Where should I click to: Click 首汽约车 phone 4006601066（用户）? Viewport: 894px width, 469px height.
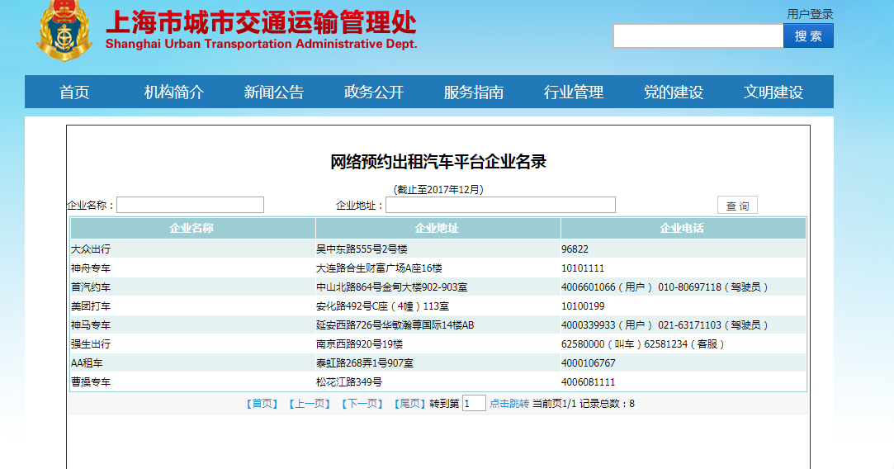pyautogui.click(x=608, y=287)
